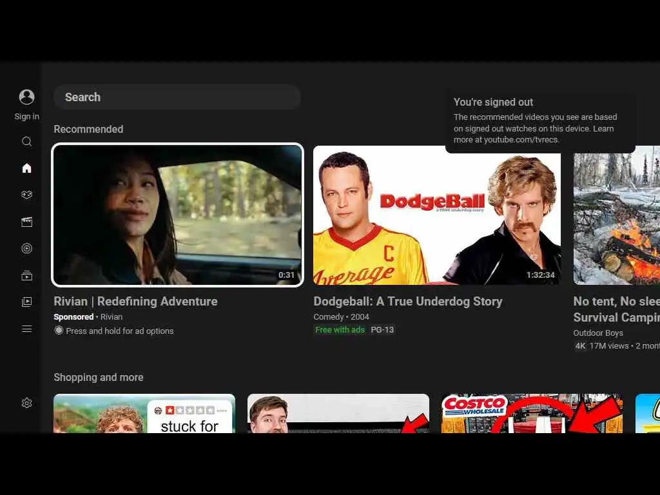Open the Music circular play icon
Image resolution: width=660 pixels, height=495 pixels.
point(26,248)
